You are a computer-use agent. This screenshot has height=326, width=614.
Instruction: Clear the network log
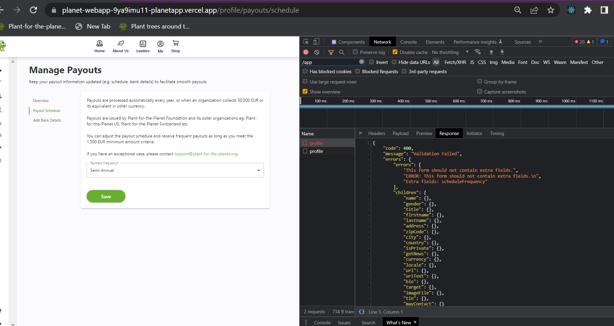pyautogui.click(x=317, y=52)
